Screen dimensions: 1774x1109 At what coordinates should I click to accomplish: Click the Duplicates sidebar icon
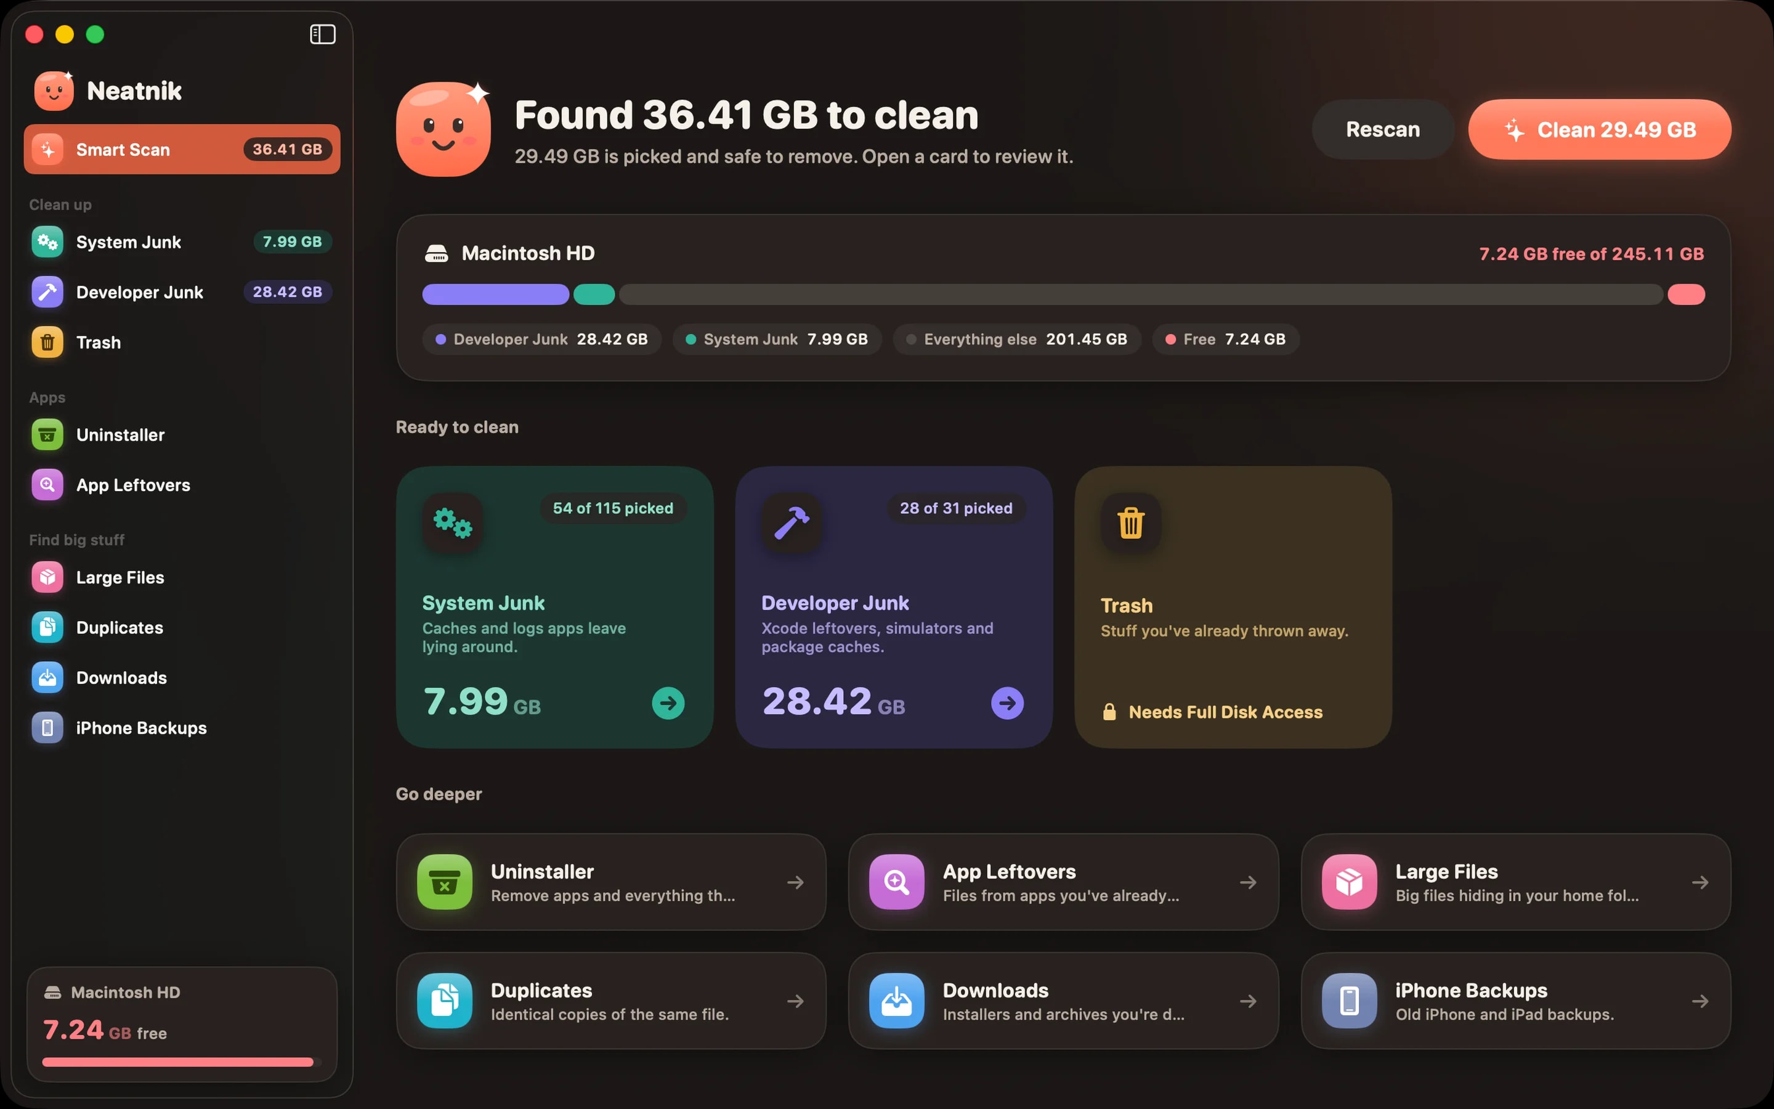click(47, 627)
